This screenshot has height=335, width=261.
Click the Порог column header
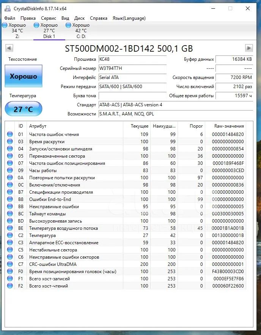coord(191,126)
